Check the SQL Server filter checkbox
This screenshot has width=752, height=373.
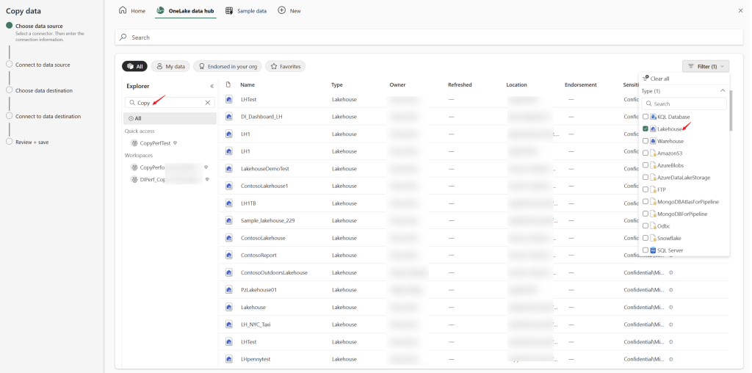pyautogui.click(x=646, y=250)
